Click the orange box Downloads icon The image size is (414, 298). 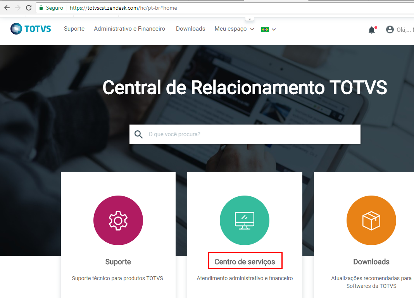coord(371,220)
